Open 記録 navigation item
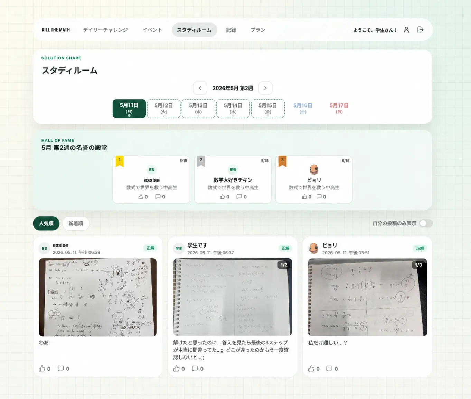This screenshot has width=471, height=399. tap(231, 30)
